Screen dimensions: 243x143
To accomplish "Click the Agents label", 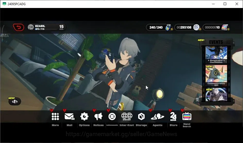I will [x=157, y=125].
